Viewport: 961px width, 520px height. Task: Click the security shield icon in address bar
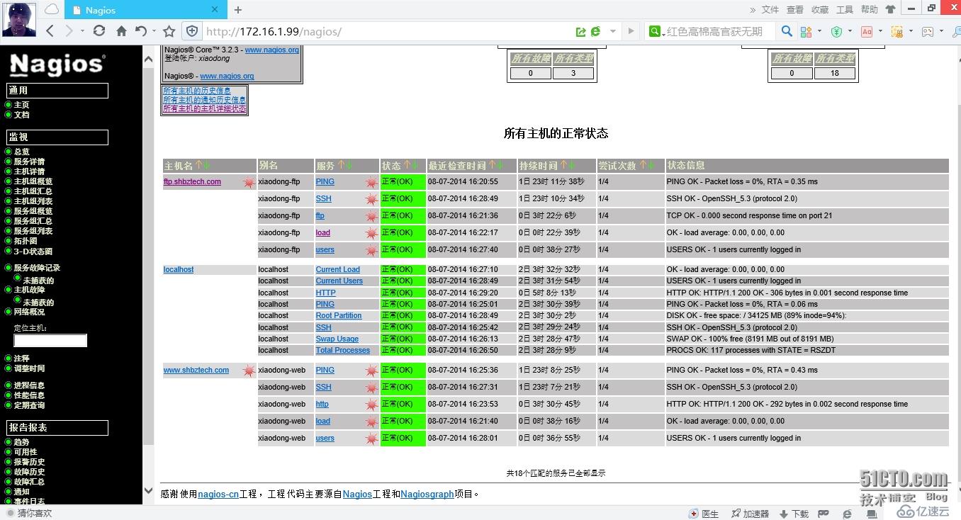click(192, 31)
